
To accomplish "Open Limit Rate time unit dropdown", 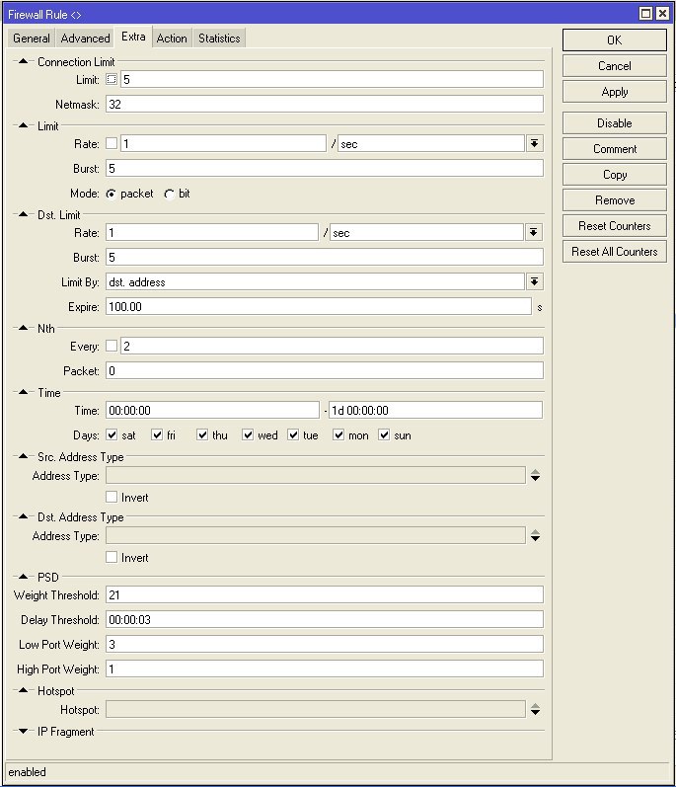I will point(535,143).
